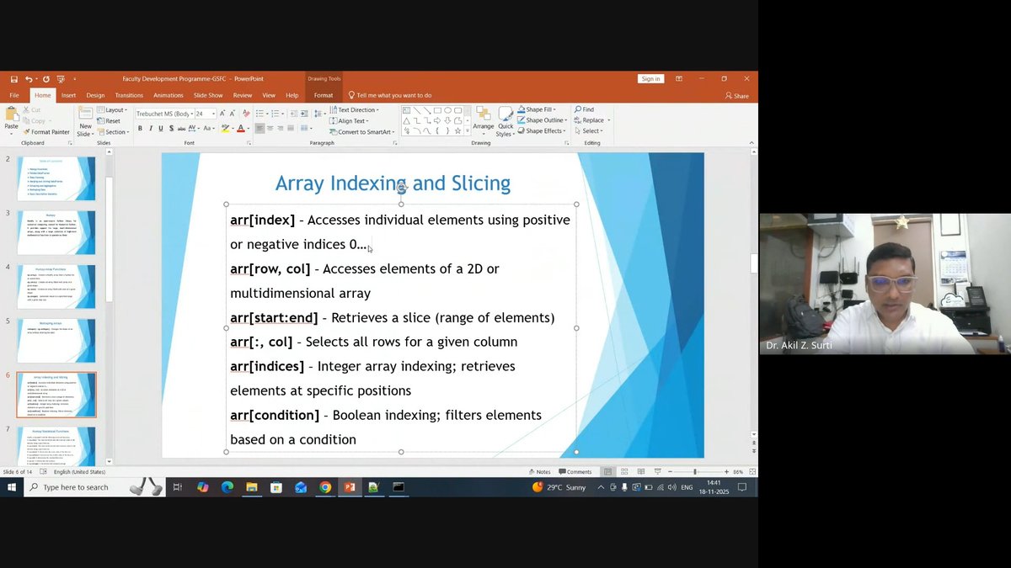Find text in presentation
Viewport: 1011px width, 568px height.
click(585, 109)
